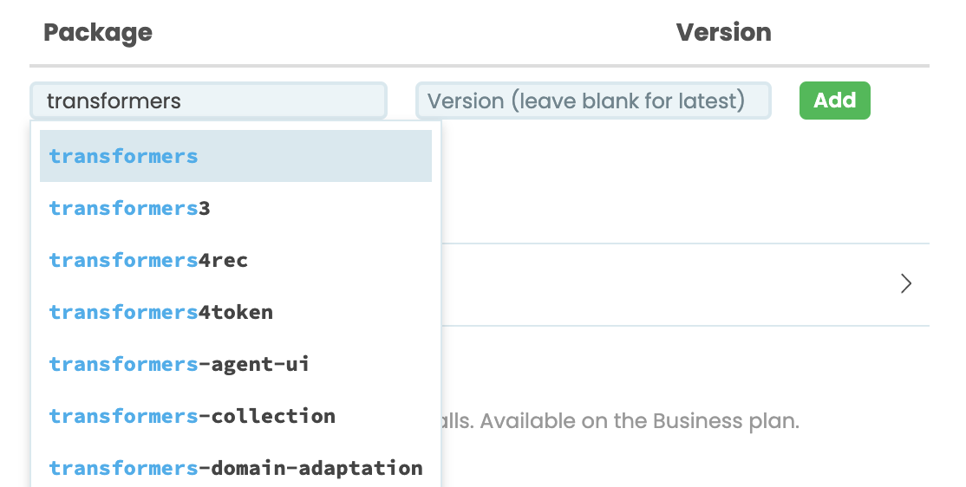Click the green Add button

tap(835, 101)
